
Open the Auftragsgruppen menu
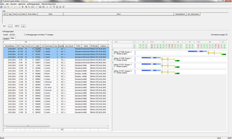click(x=34, y=4)
